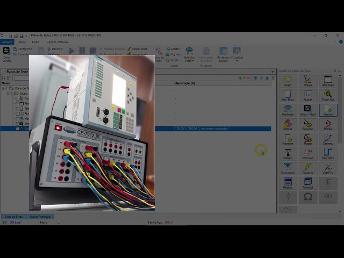Open the Módulos Teste dropdown

(x=189, y=54)
